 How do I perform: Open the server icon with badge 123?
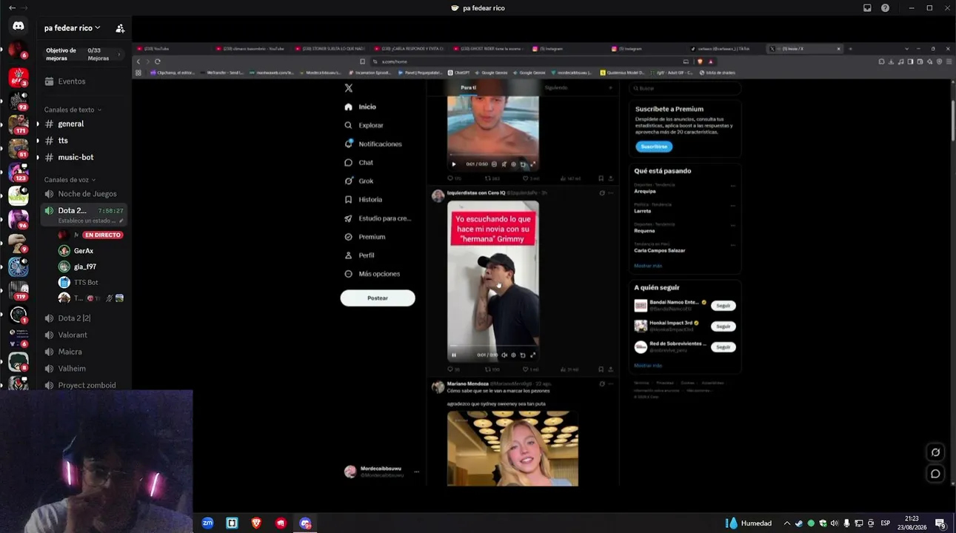pos(19,171)
